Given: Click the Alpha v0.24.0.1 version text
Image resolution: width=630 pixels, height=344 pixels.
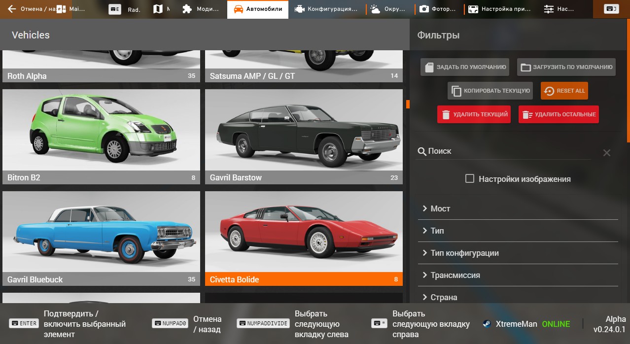Looking at the screenshot, I should [x=609, y=324].
